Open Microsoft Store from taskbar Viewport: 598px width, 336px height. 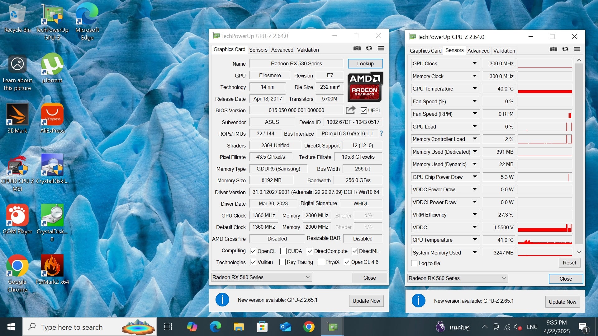[262, 327]
